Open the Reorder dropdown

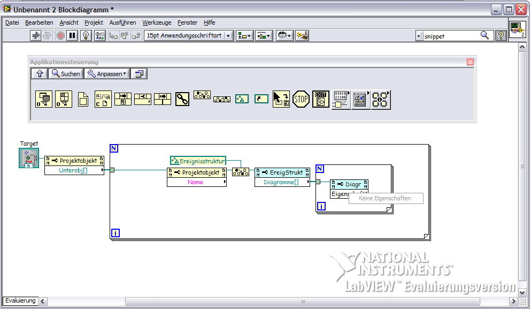pyautogui.click(x=284, y=36)
